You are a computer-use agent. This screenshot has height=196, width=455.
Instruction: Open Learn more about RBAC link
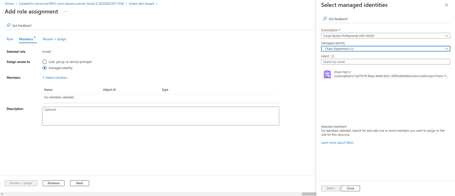click(337, 143)
